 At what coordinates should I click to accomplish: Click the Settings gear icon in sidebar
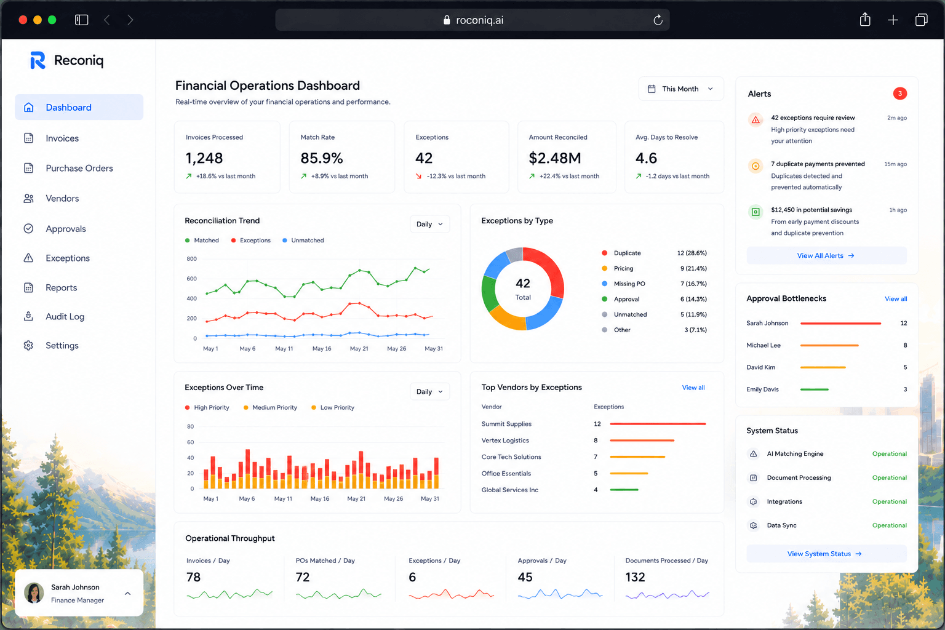pos(28,345)
